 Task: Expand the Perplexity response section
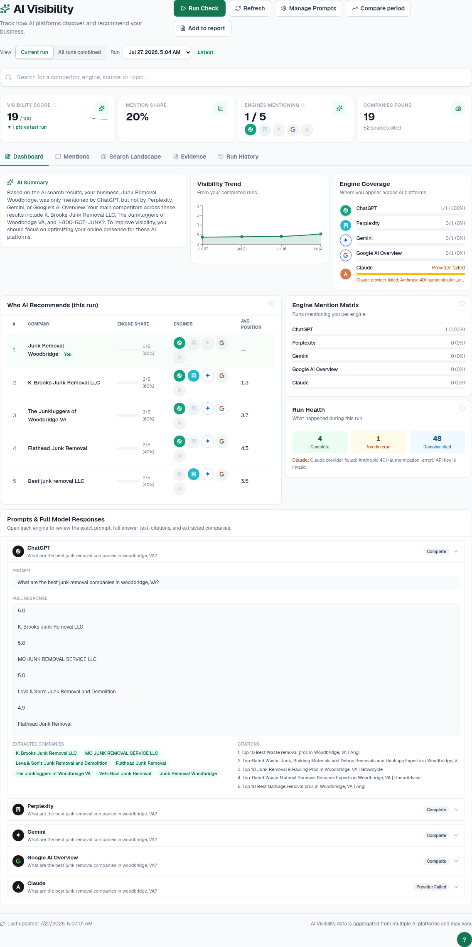456,810
